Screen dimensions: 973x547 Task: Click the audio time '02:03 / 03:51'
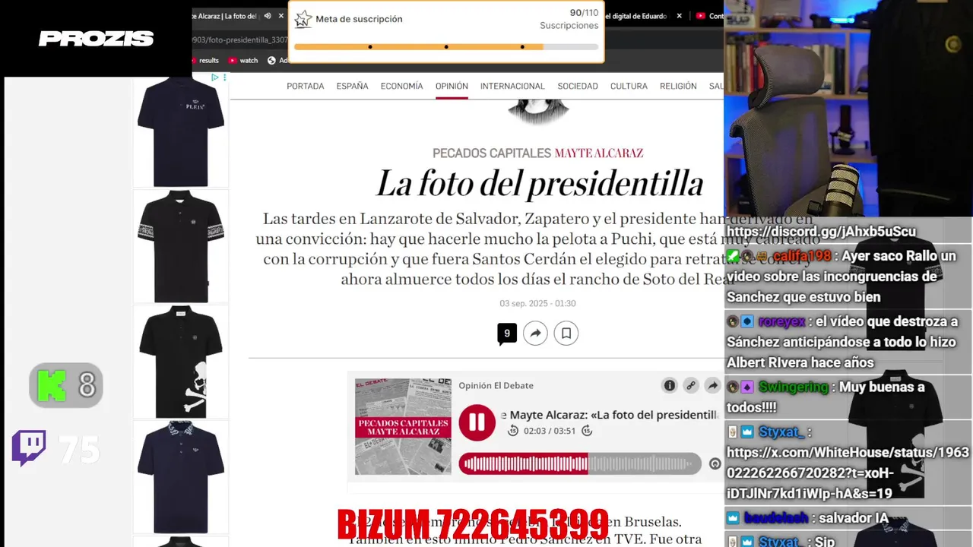point(550,431)
